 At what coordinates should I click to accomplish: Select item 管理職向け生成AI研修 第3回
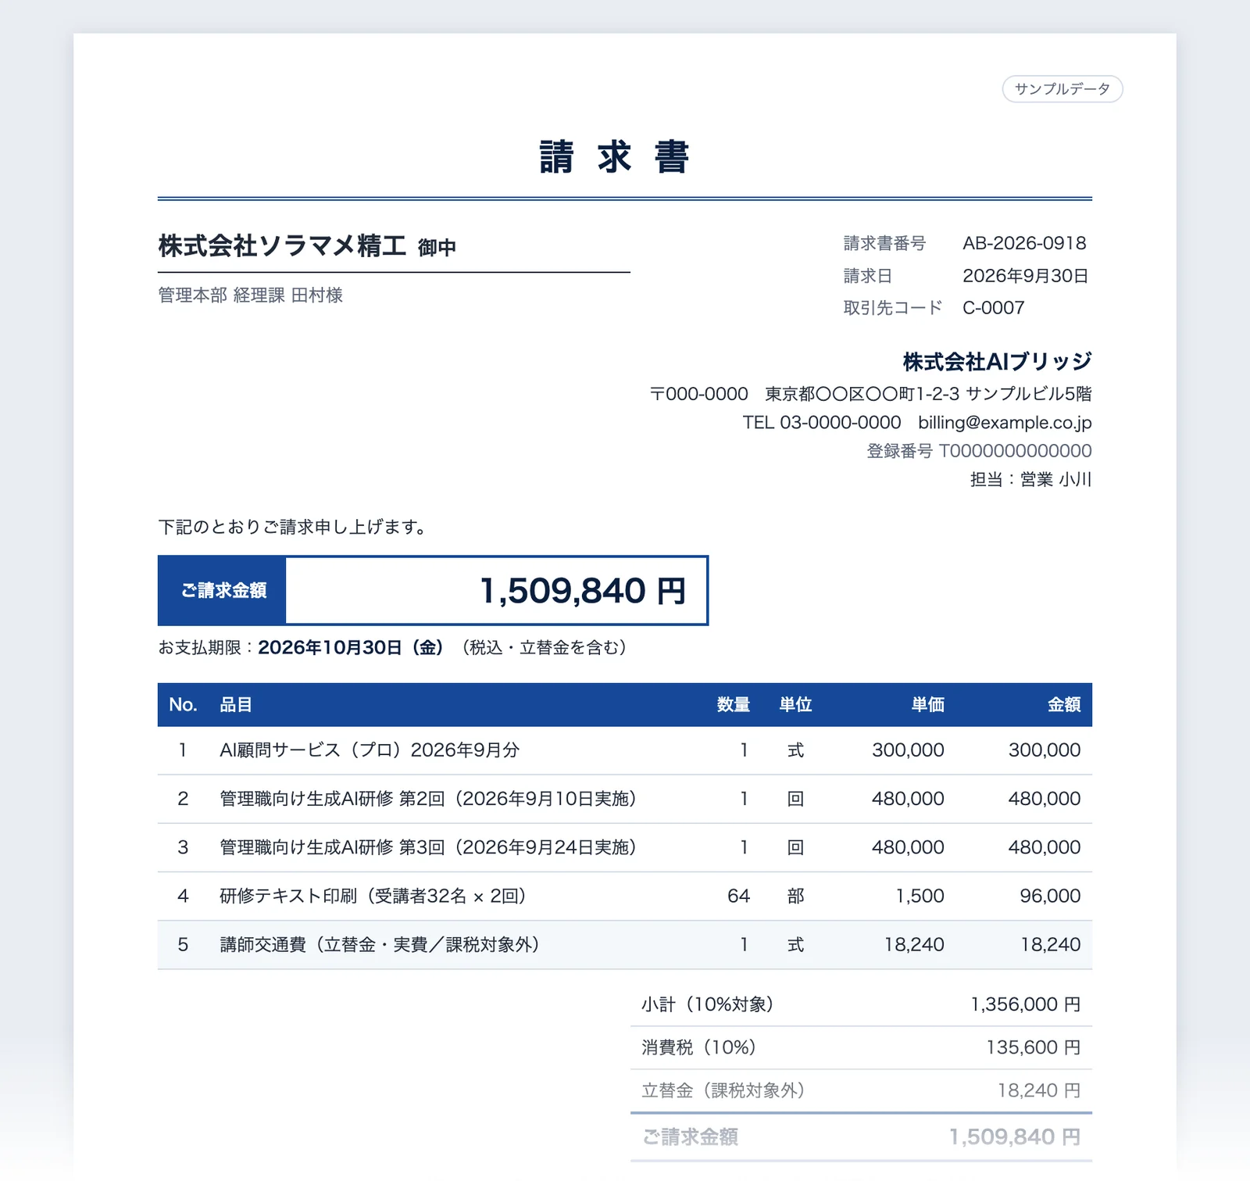pos(428,847)
